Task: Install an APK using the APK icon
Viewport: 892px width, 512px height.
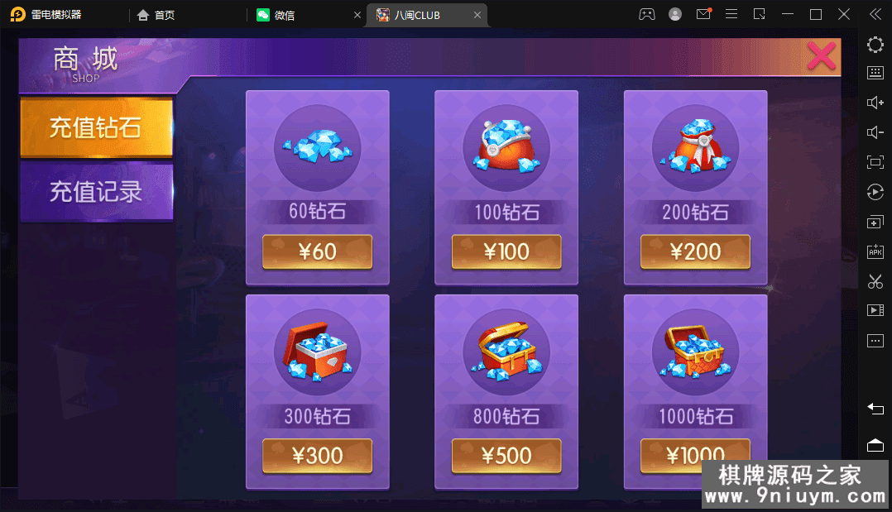Action: click(875, 251)
